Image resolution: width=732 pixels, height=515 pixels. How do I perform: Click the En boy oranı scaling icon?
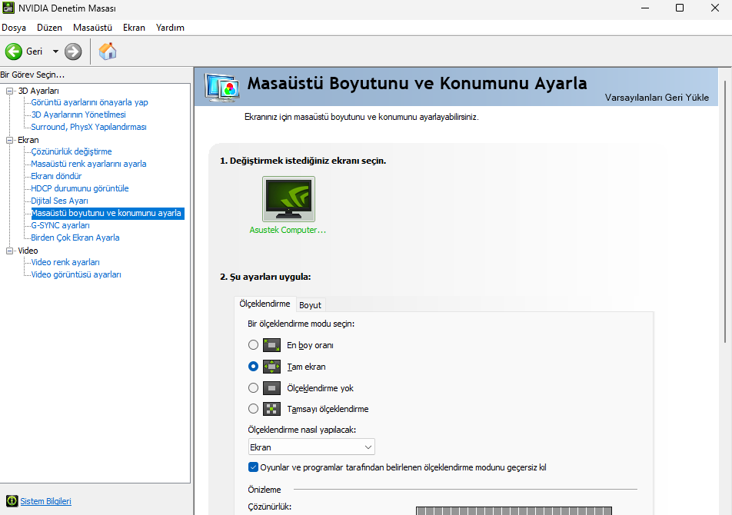click(x=272, y=345)
